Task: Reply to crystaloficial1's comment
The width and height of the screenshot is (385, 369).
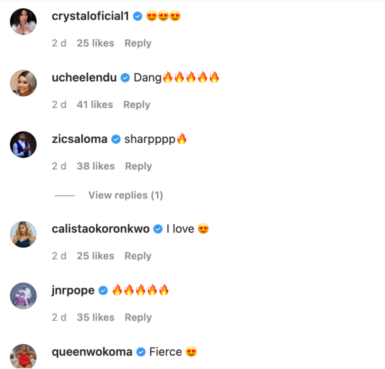Action: click(138, 43)
